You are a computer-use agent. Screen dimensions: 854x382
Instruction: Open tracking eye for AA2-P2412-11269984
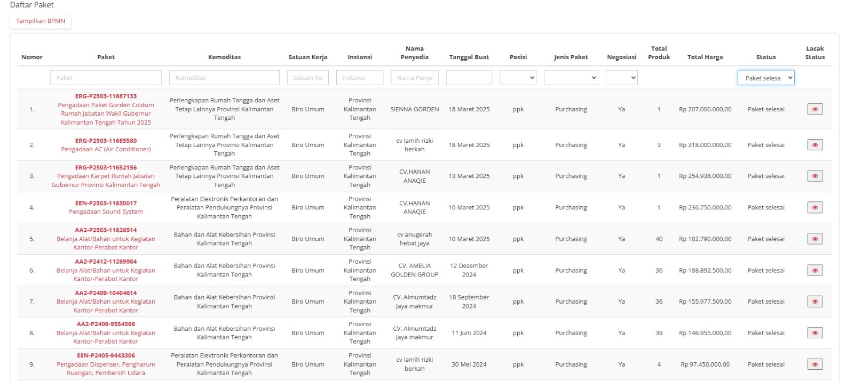(815, 270)
